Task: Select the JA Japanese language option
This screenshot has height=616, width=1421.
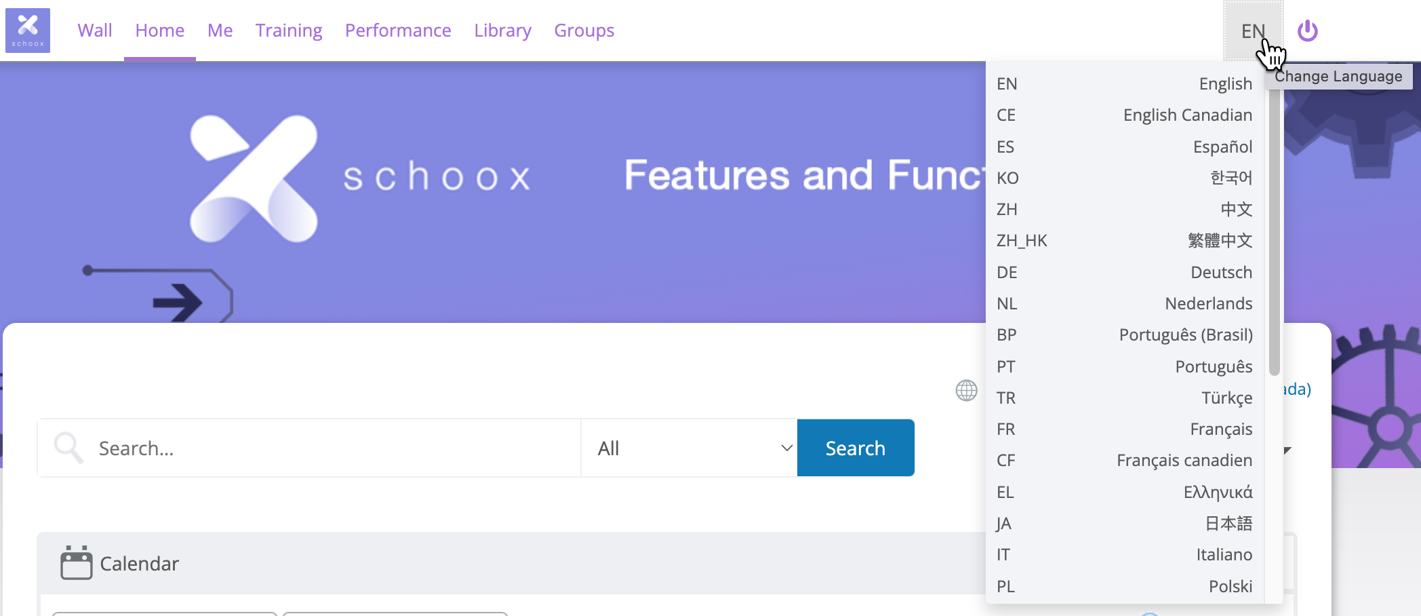Action: [x=1125, y=523]
